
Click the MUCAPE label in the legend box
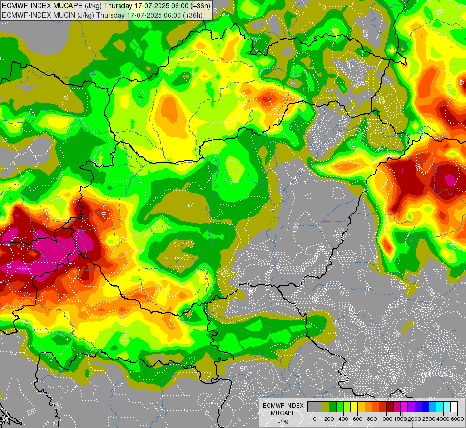283,413
